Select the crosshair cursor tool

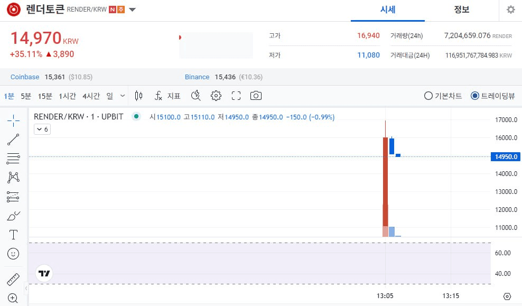tap(13, 120)
